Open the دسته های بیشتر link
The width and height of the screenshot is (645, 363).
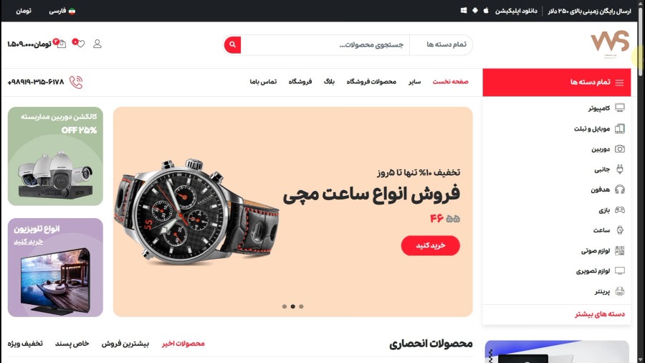tap(600, 314)
